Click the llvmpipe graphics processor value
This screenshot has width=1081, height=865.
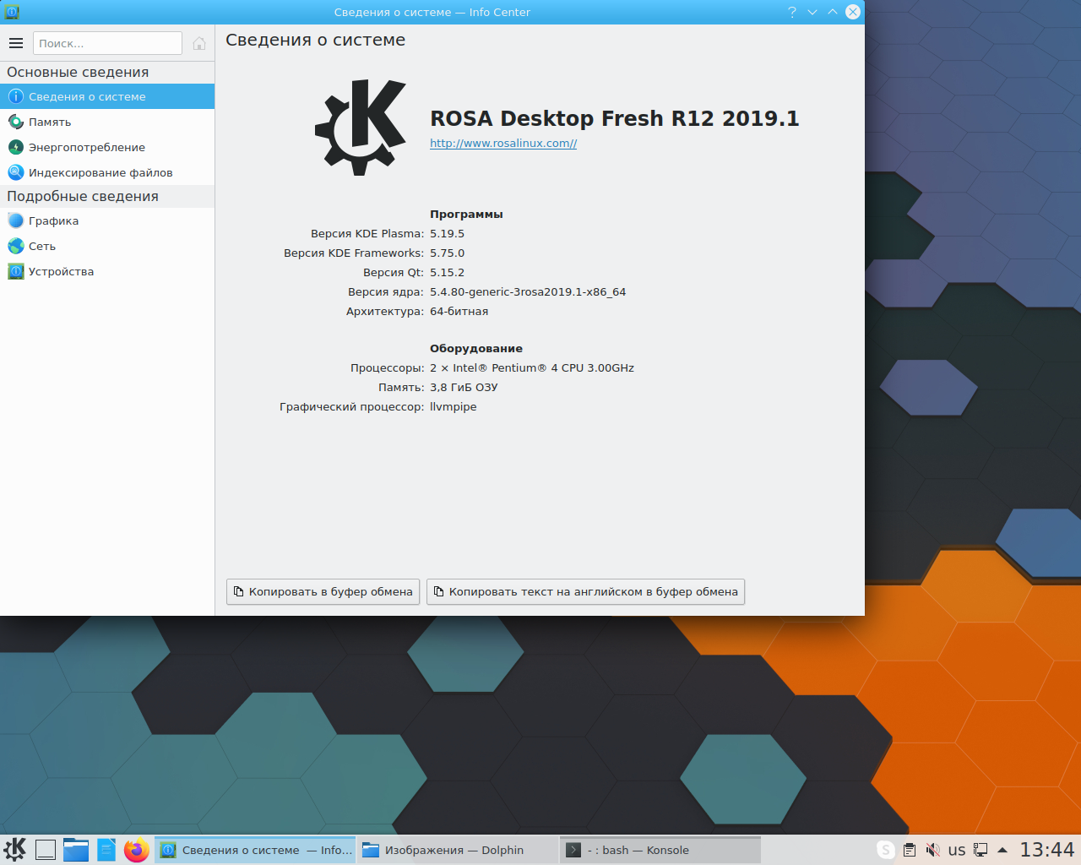(454, 407)
